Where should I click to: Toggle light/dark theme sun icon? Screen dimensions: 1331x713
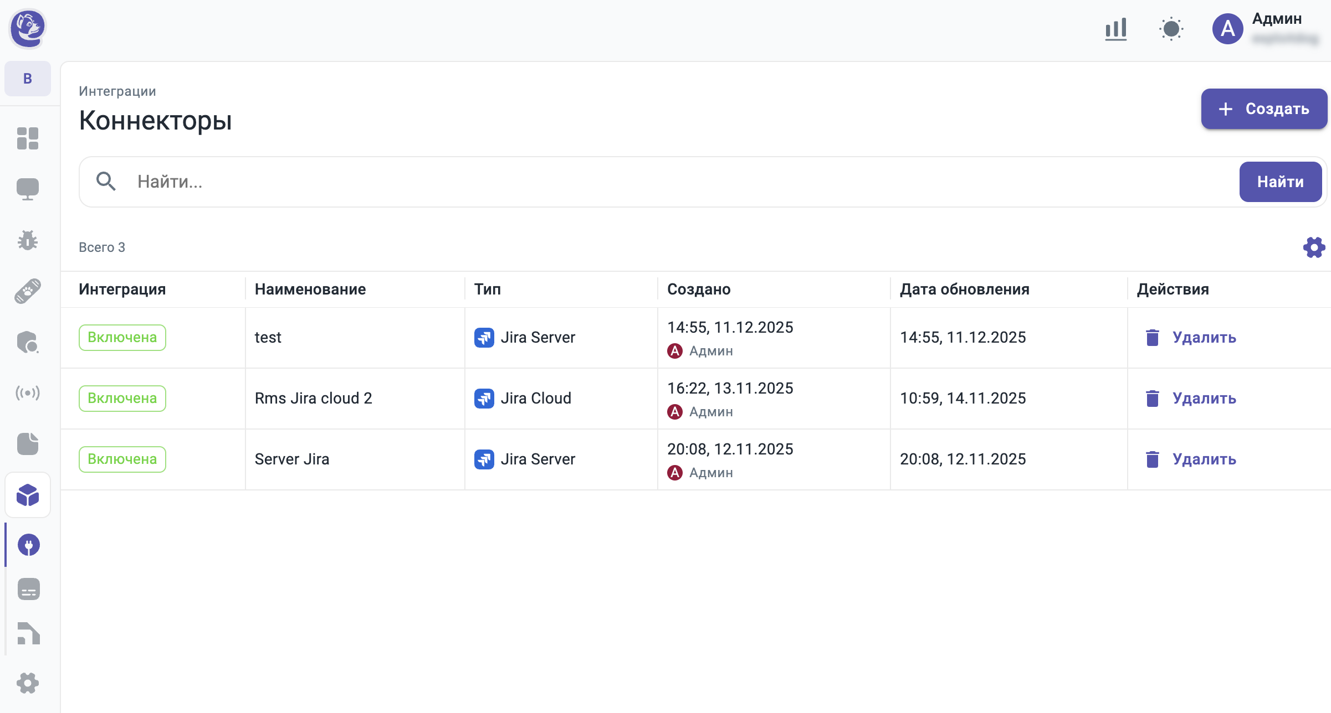coord(1171,29)
